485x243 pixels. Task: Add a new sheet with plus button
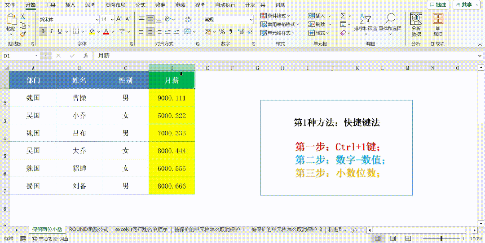tap(353, 230)
